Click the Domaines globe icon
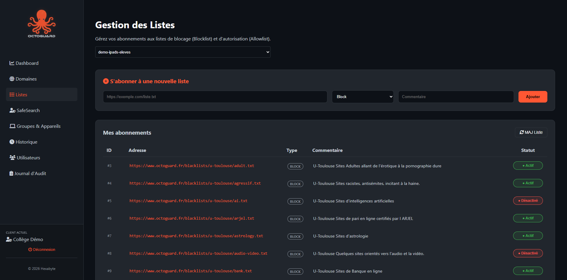 tap(12, 79)
